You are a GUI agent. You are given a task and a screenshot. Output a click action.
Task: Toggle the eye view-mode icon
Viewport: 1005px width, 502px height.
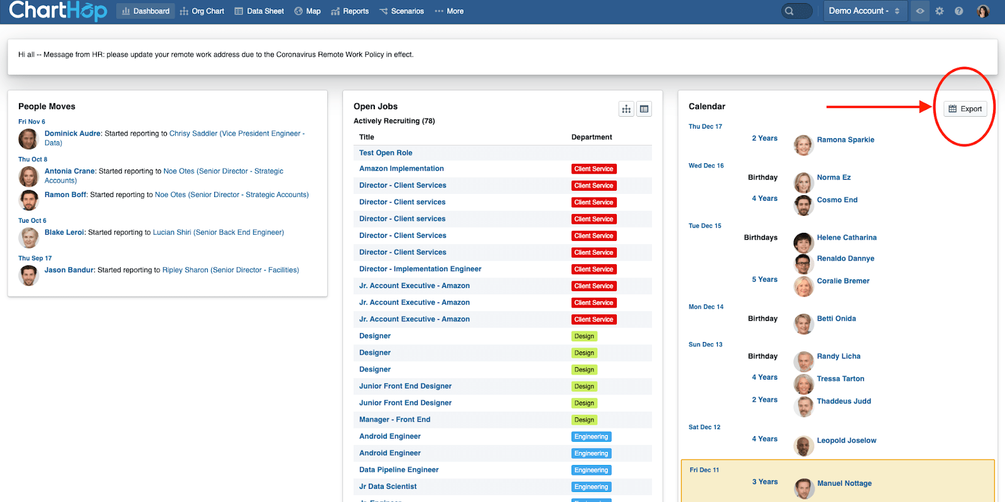click(x=920, y=11)
